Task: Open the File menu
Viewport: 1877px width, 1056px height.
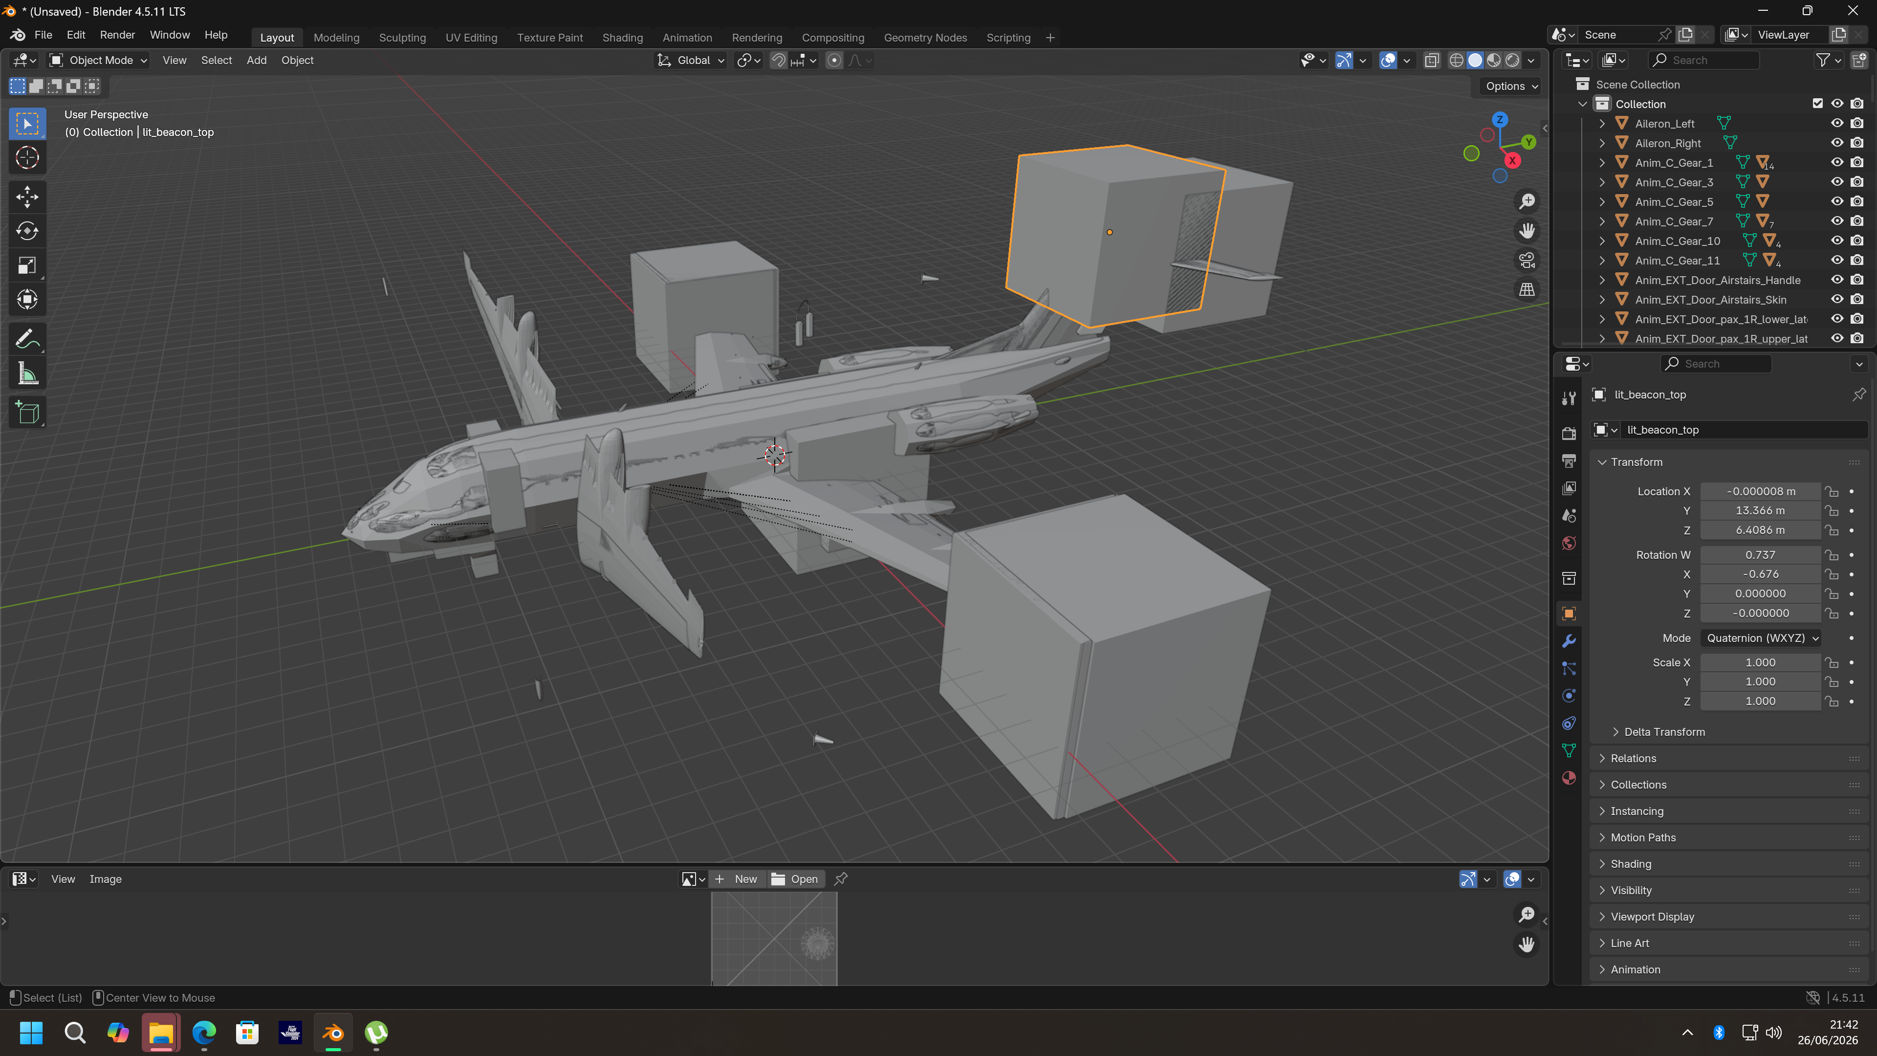Action: (43, 35)
